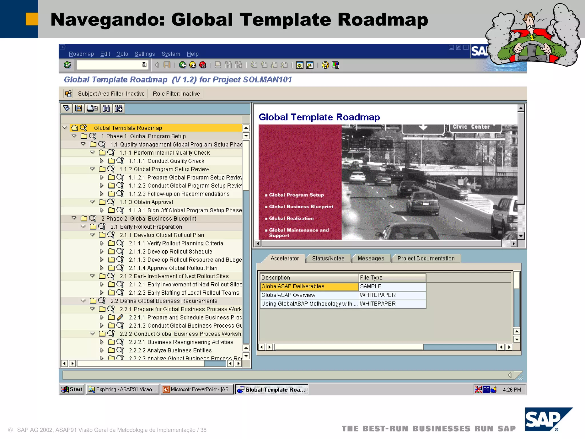Screen dimensions: 585x439
Task: Click the accelerator table horizontal scrollbar
Action: click(x=385, y=347)
